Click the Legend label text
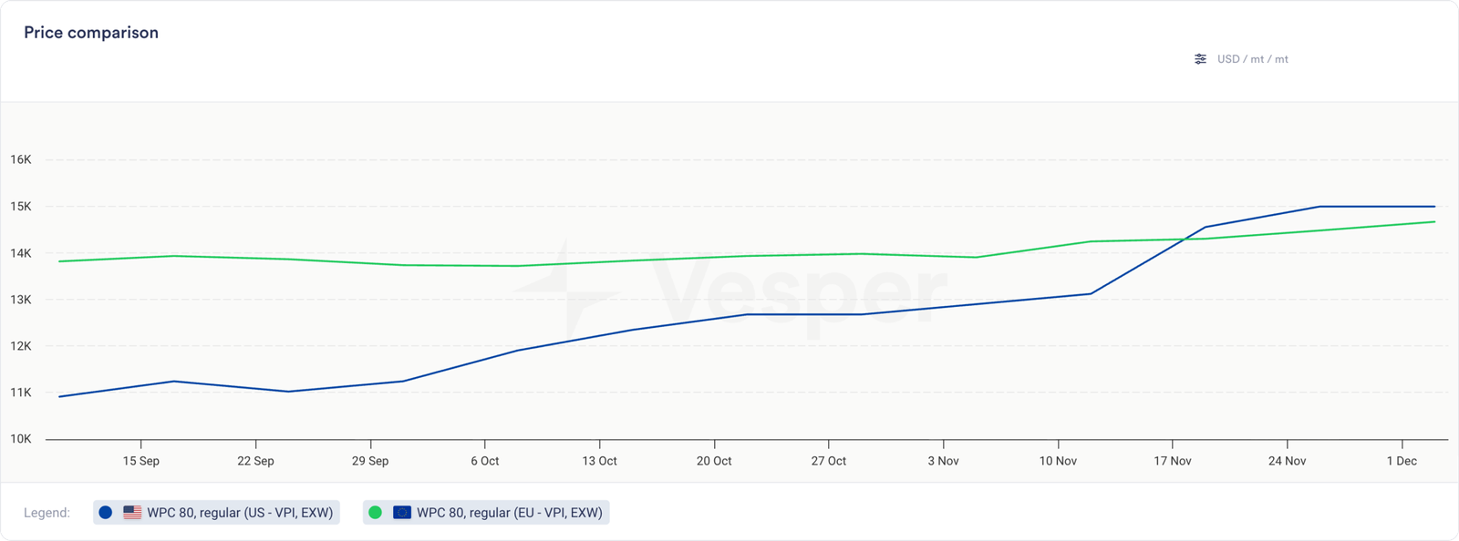 [x=47, y=513]
